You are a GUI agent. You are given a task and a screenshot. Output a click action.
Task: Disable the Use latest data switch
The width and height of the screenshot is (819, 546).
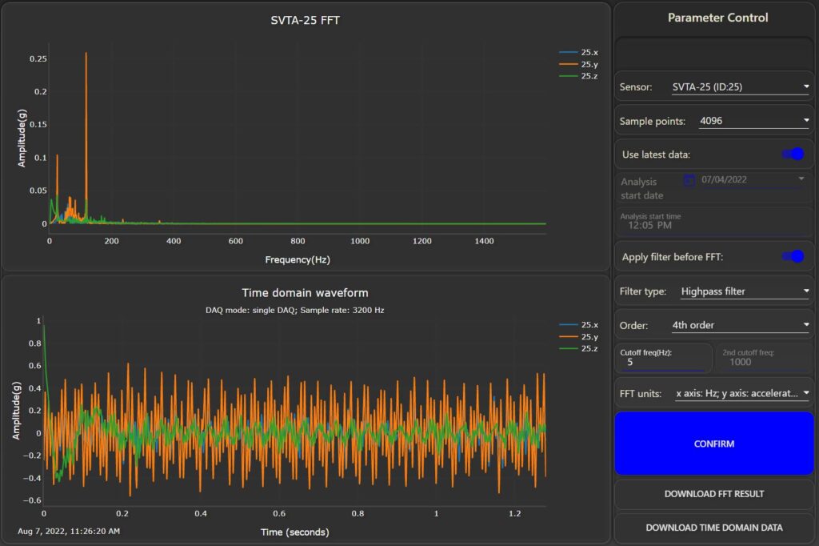click(x=793, y=154)
